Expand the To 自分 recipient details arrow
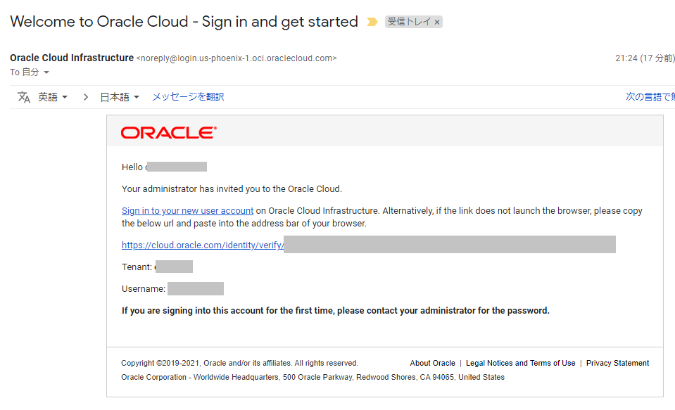This screenshot has width=675, height=410. click(x=46, y=72)
